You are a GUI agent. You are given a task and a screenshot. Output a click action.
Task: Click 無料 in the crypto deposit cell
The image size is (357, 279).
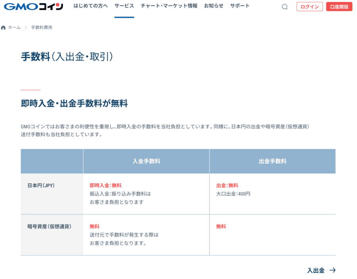(94, 226)
